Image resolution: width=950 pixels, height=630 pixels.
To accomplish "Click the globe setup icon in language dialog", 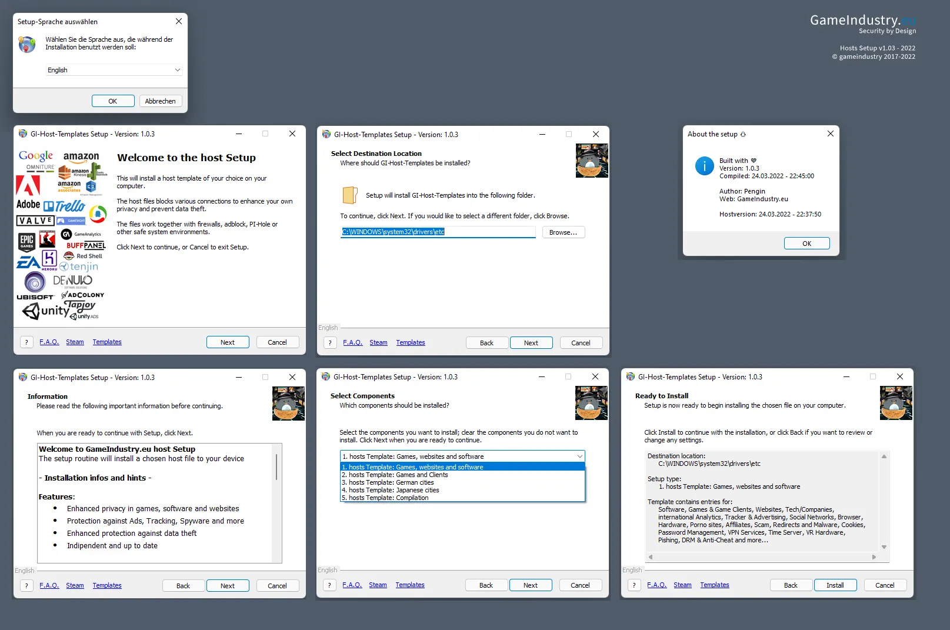I will (x=27, y=44).
